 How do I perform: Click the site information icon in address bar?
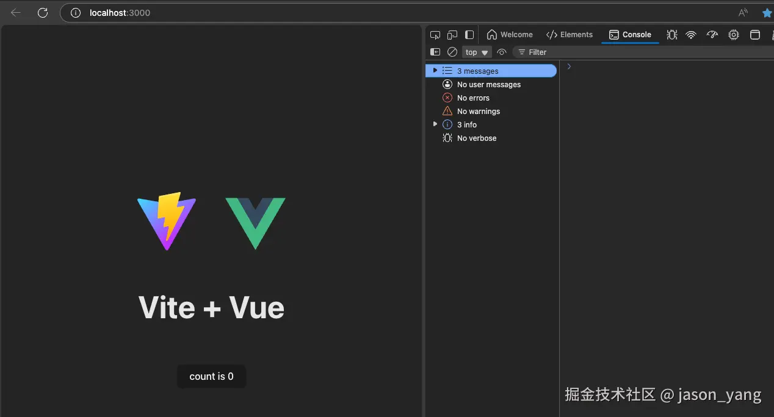(76, 13)
